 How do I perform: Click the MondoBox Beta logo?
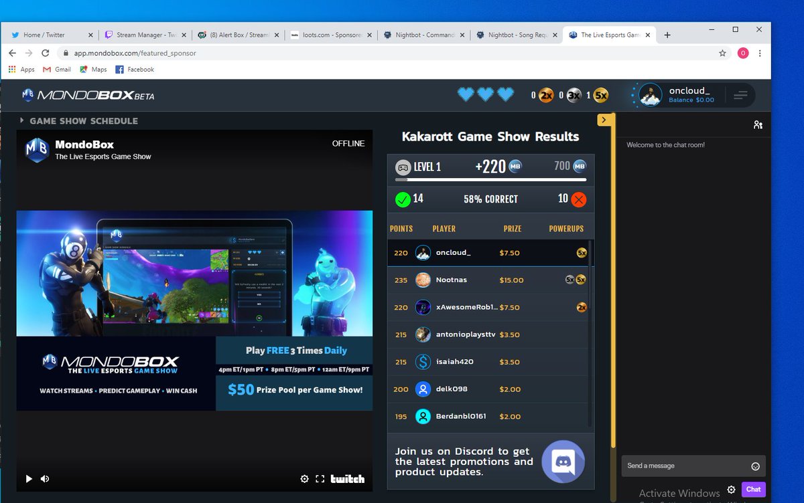[x=88, y=96]
